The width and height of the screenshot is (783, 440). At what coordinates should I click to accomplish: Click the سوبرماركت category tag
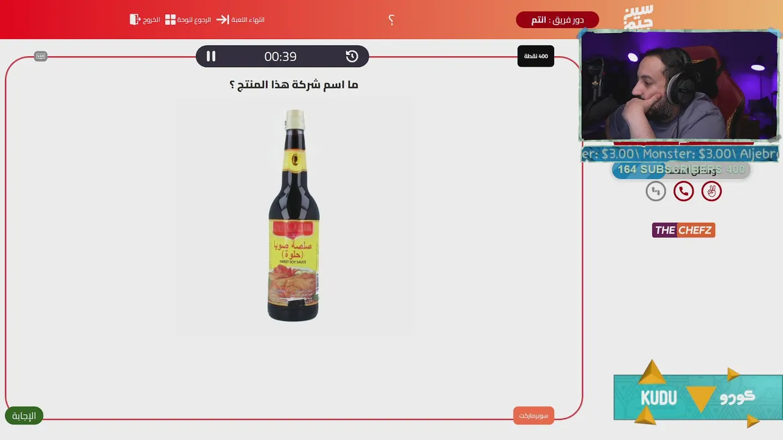(533, 416)
